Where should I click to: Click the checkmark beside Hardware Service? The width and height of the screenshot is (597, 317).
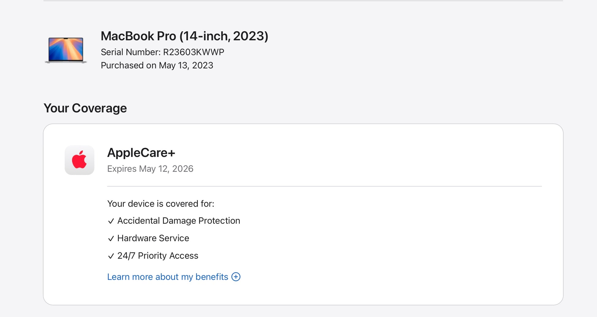point(111,239)
